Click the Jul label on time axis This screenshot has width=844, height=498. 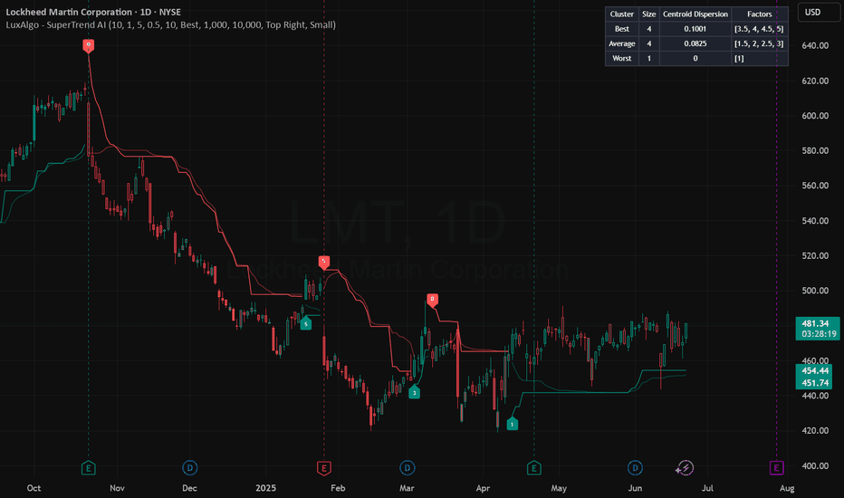point(707,488)
